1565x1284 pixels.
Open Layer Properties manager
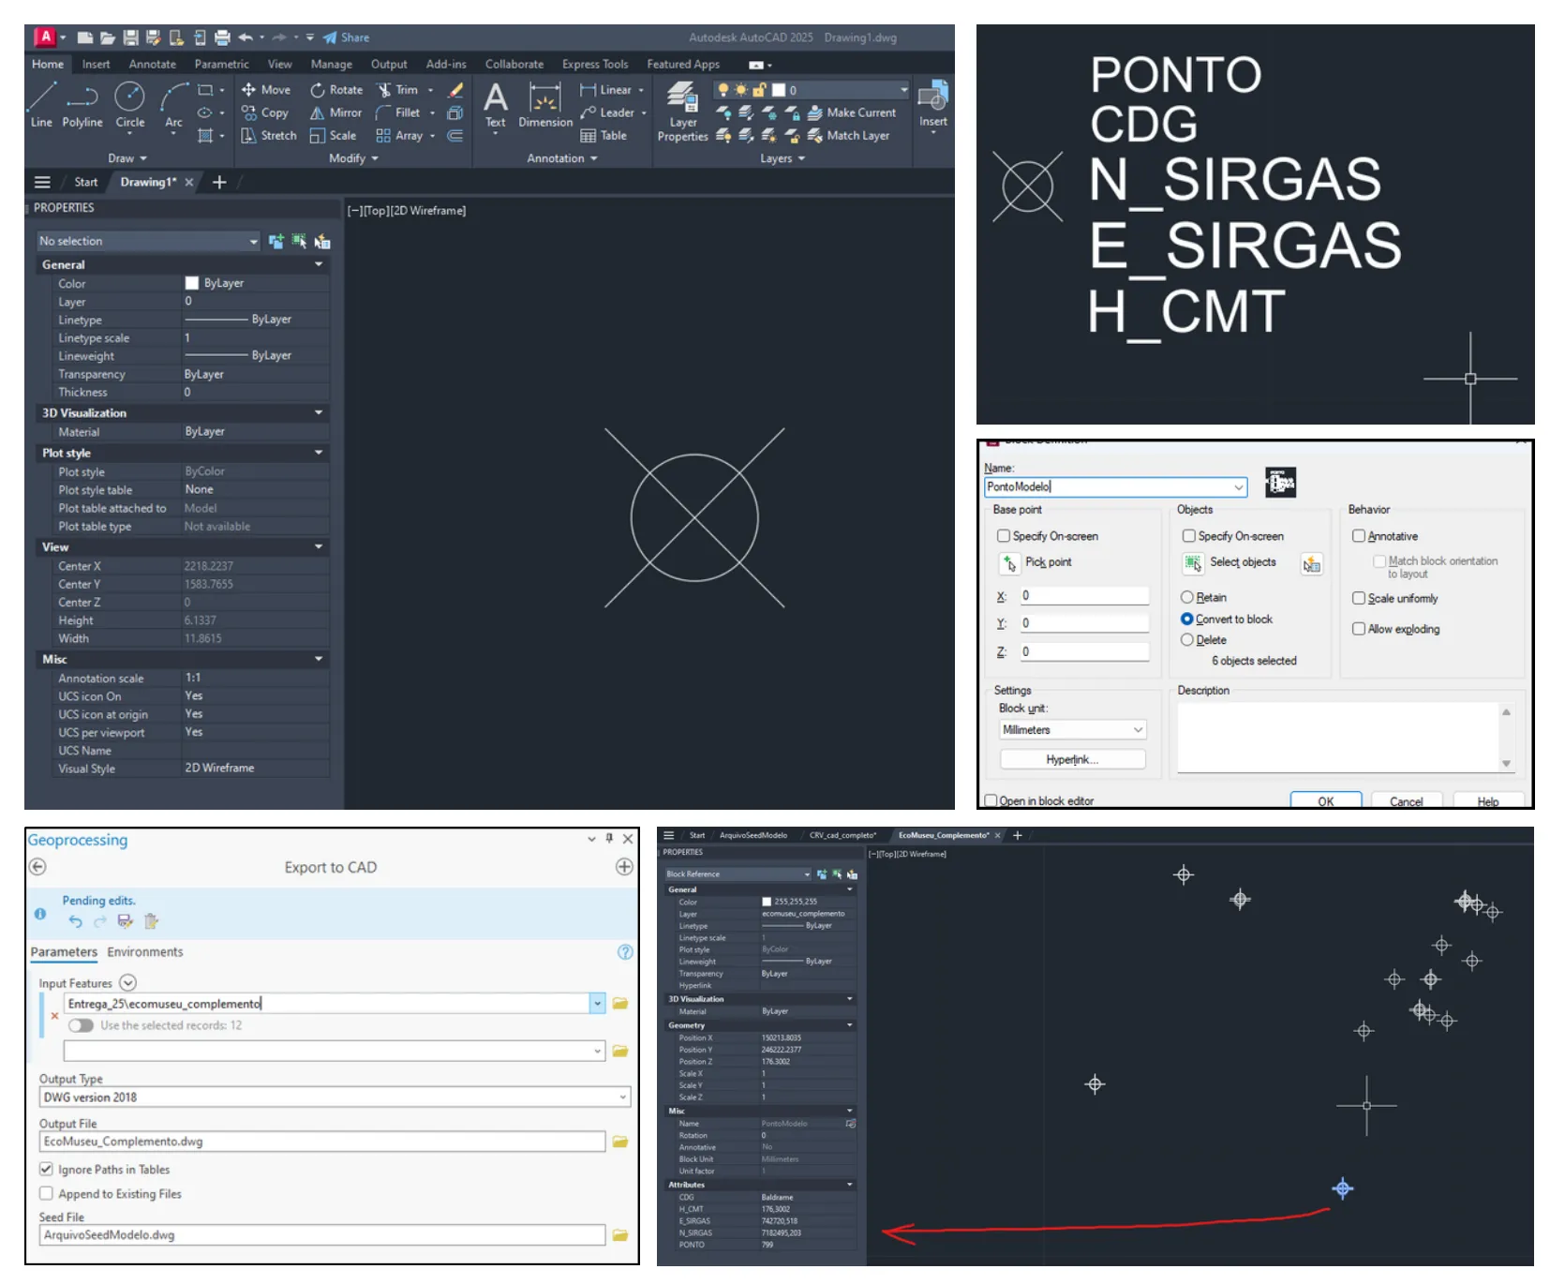click(682, 112)
